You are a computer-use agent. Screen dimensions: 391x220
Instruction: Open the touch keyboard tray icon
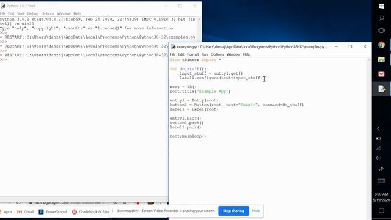click(381, 182)
